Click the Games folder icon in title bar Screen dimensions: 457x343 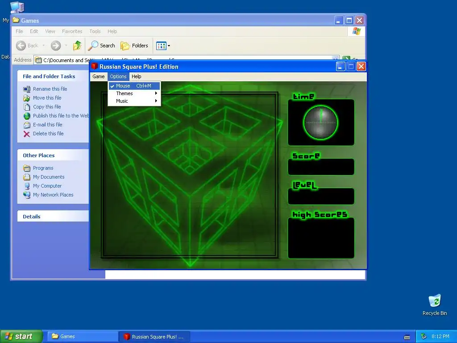(16, 20)
